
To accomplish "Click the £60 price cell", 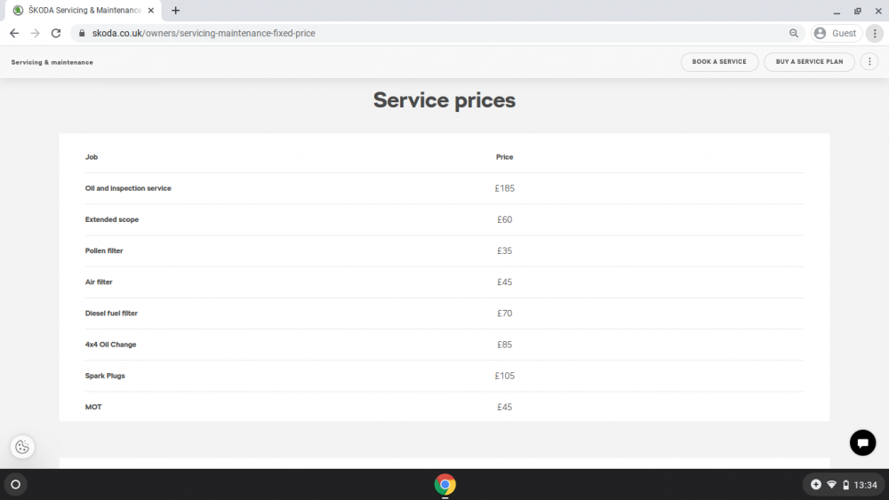I will [x=505, y=219].
